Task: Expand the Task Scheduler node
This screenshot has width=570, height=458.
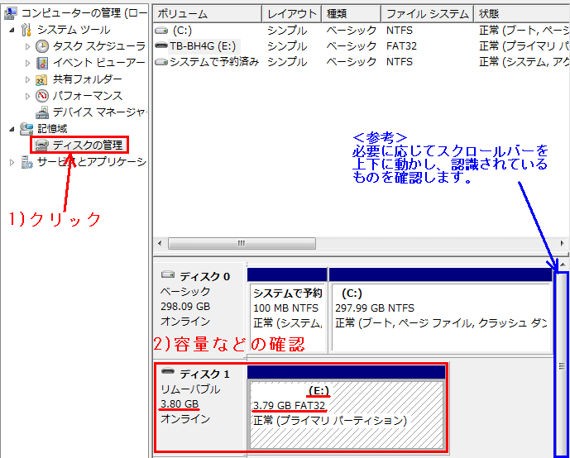Action: point(27,45)
